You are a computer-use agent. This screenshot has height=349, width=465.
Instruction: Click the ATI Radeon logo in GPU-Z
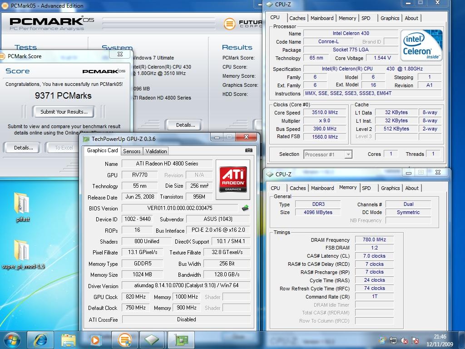[233, 179]
